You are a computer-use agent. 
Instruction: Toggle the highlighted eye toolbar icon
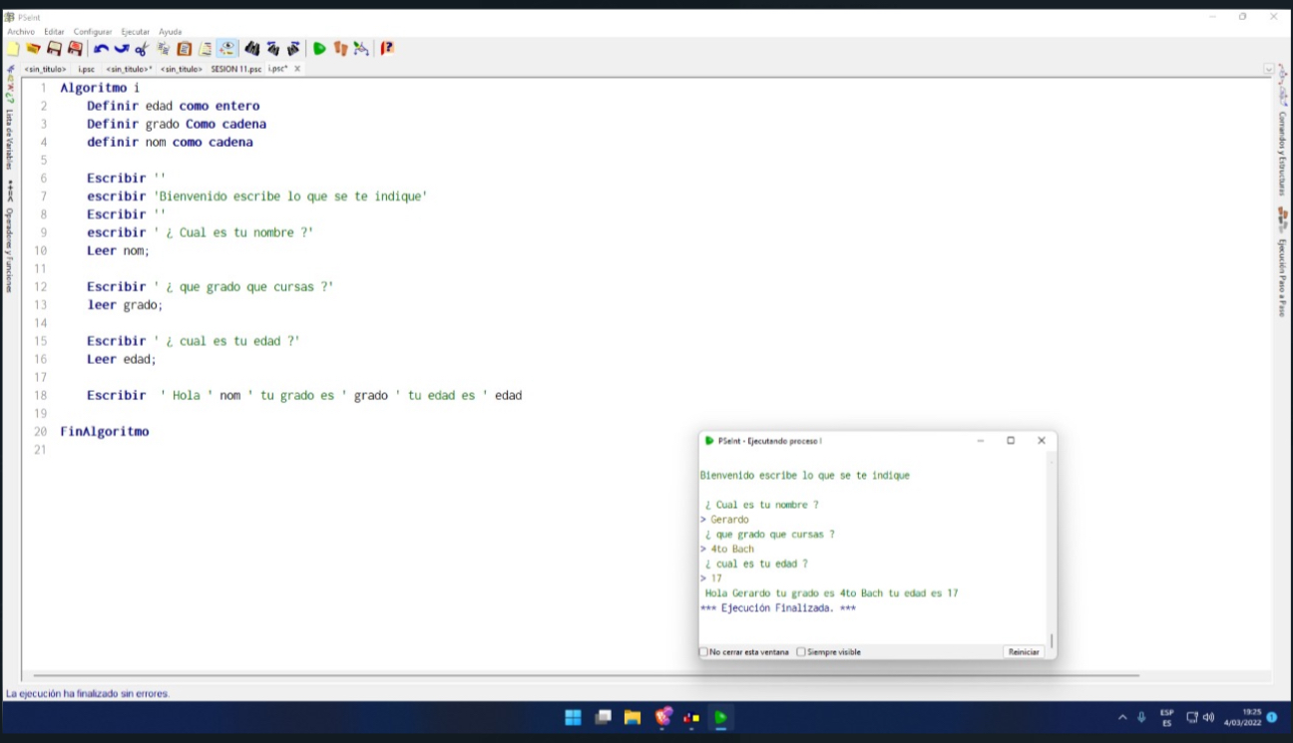(x=226, y=48)
